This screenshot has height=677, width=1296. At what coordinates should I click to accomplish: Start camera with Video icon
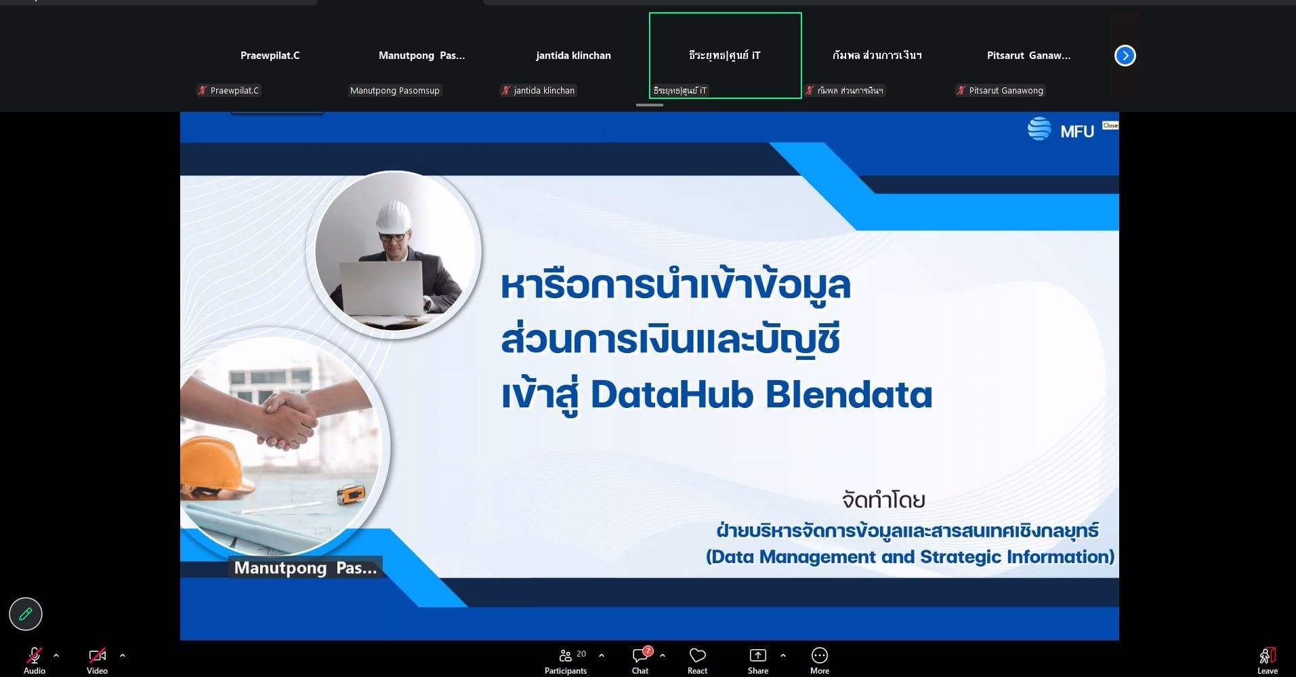pyautogui.click(x=97, y=655)
